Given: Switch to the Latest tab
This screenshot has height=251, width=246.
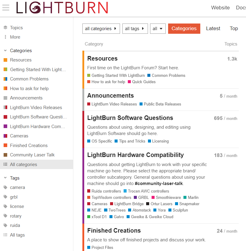Looking at the screenshot, I should click(x=213, y=29).
